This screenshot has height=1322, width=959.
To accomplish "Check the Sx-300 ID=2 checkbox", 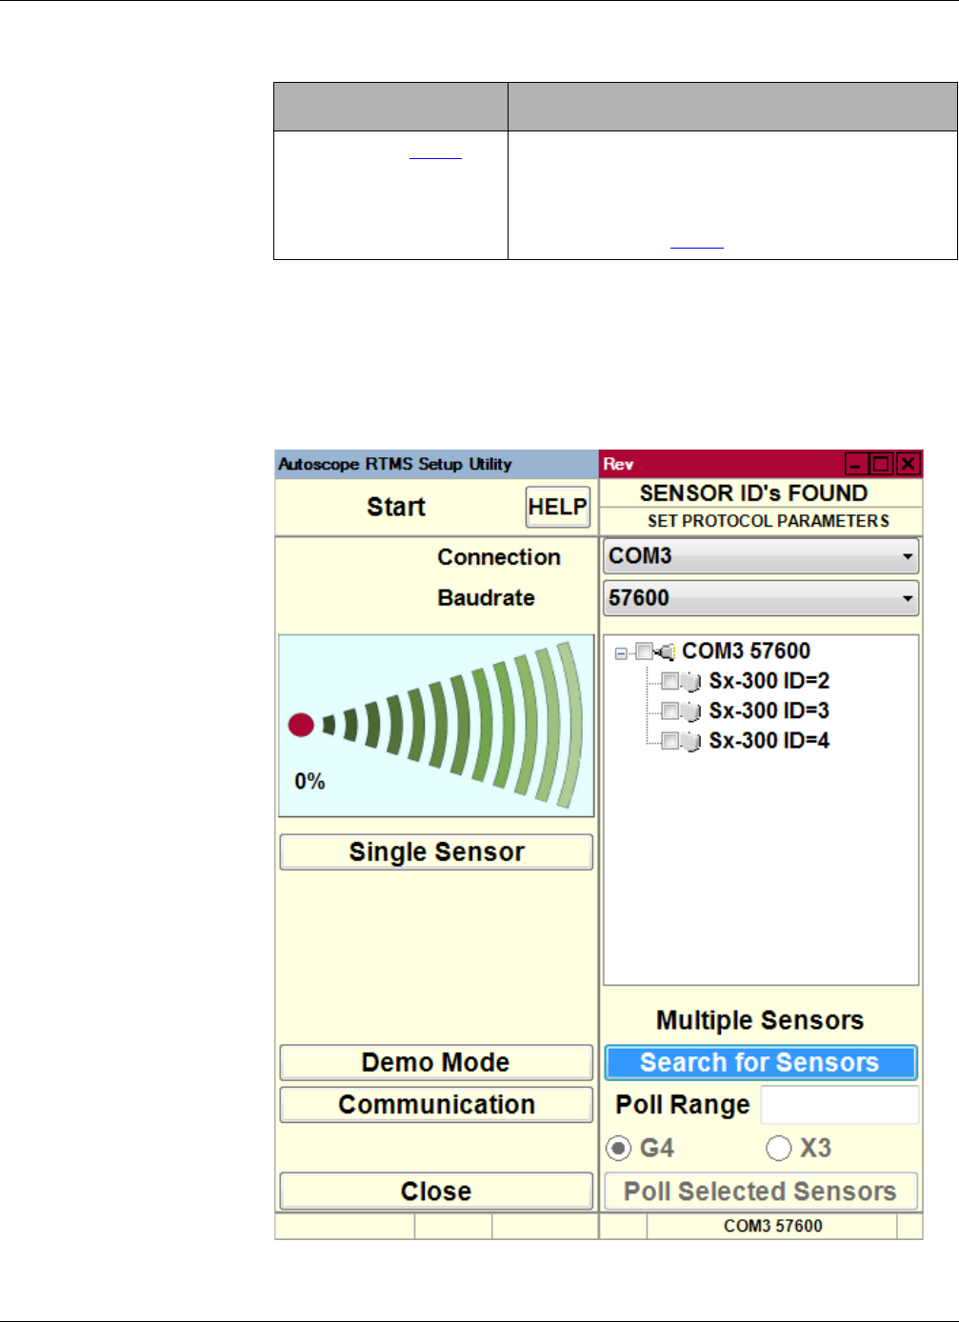I will click(x=669, y=681).
